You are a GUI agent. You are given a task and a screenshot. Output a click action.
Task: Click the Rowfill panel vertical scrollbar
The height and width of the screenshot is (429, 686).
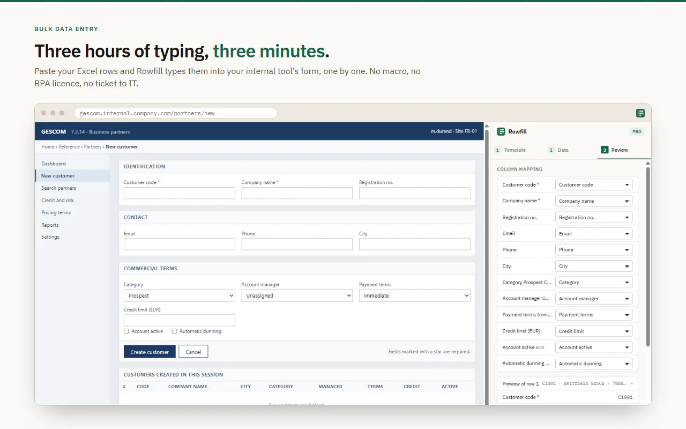pyautogui.click(x=648, y=256)
